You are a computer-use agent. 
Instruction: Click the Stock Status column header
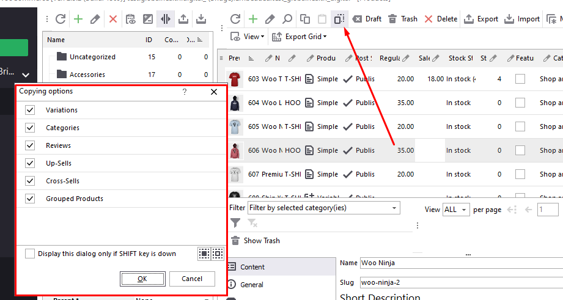(461, 58)
